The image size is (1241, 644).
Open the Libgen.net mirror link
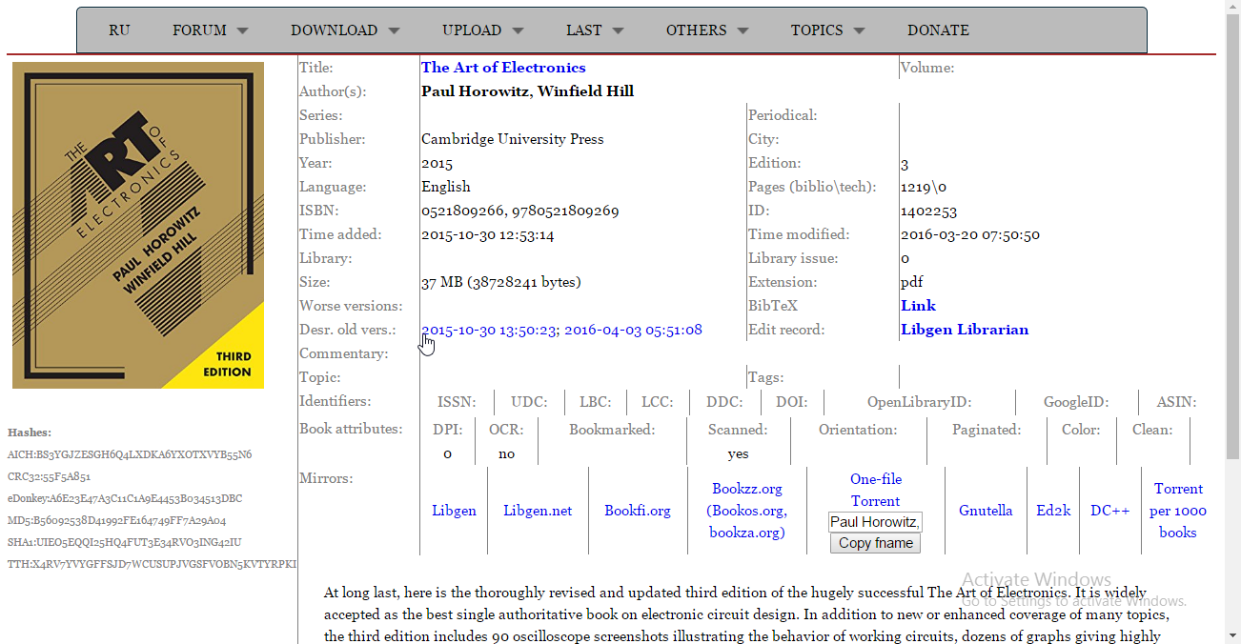point(538,511)
